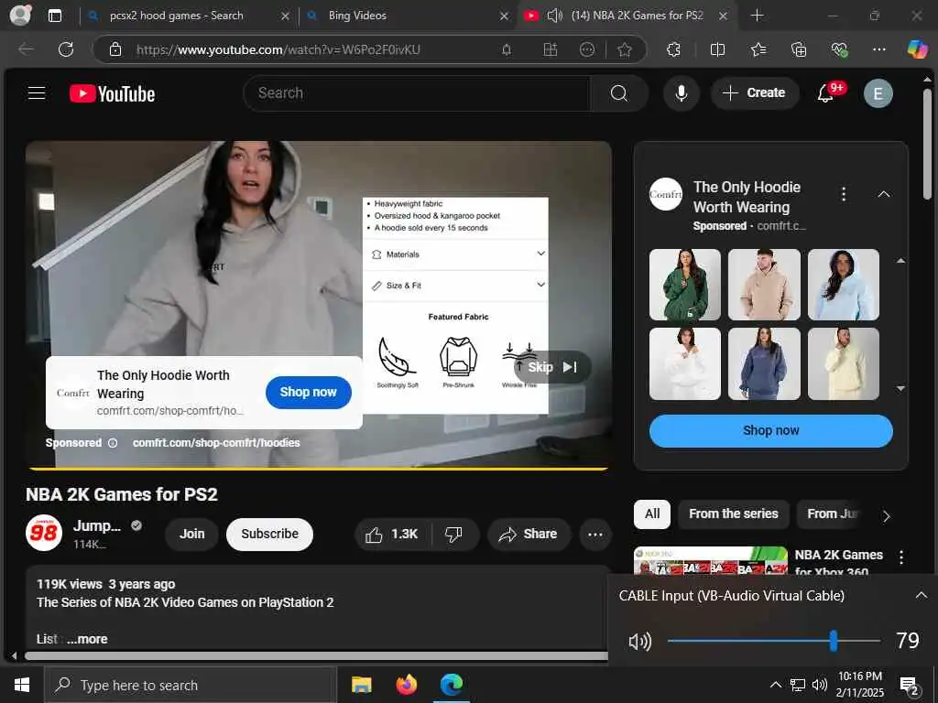Click Shop now in side ad panel
The image size is (938, 703).
770,431
